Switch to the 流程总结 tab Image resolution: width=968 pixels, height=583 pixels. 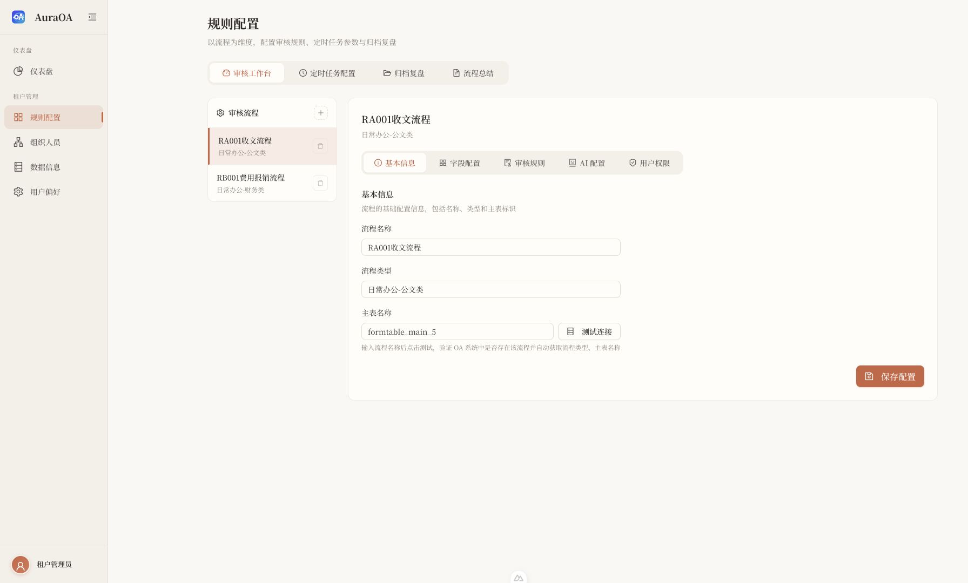point(473,73)
